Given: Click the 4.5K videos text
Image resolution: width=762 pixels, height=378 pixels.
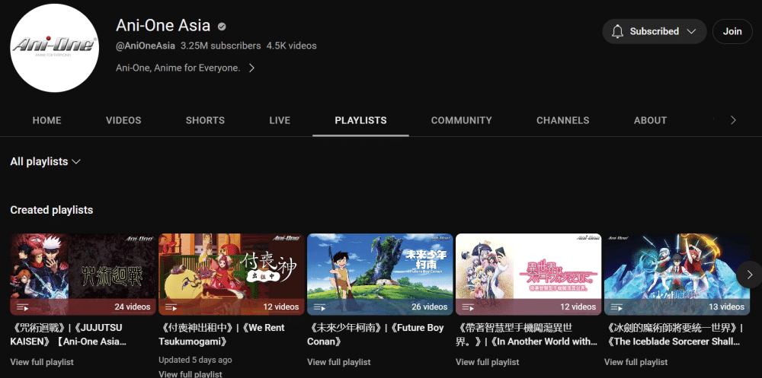Looking at the screenshot, I should point(292,46).
